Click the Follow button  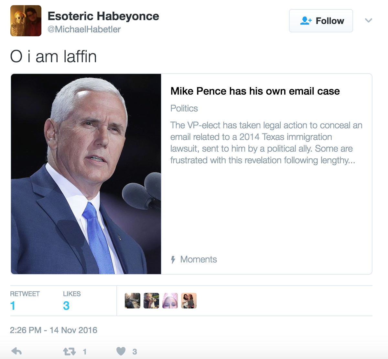point(321,20)
